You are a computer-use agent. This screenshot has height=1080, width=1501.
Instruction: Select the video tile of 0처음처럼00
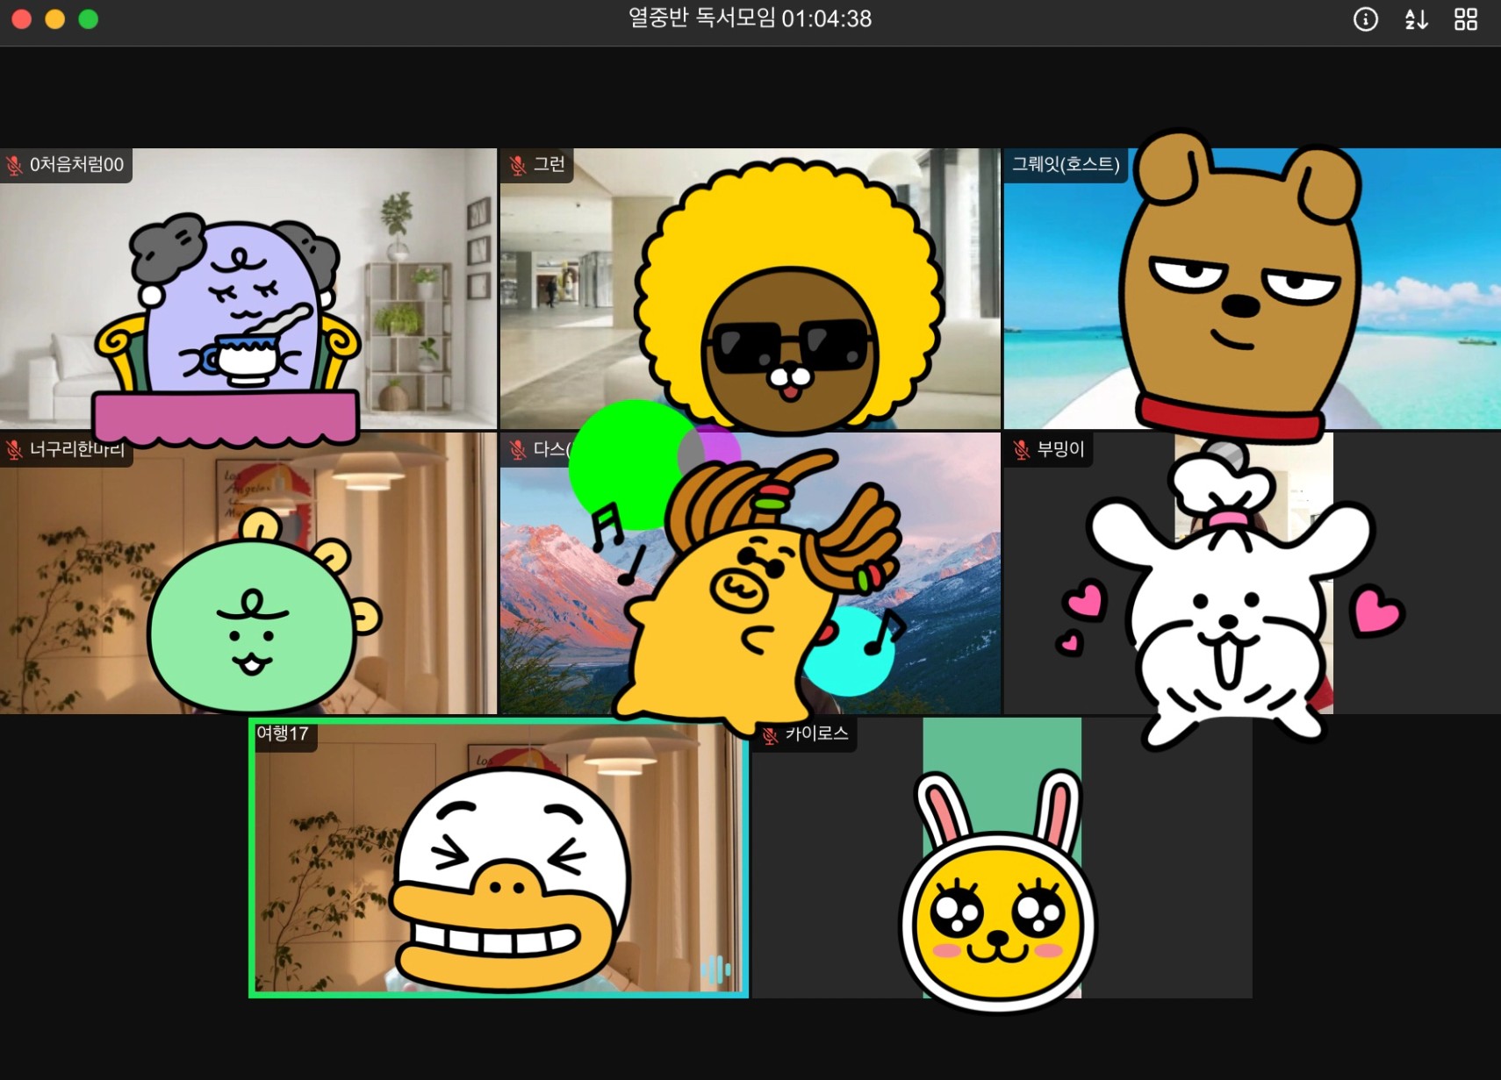pyautogui.click(x=248, y=289)
